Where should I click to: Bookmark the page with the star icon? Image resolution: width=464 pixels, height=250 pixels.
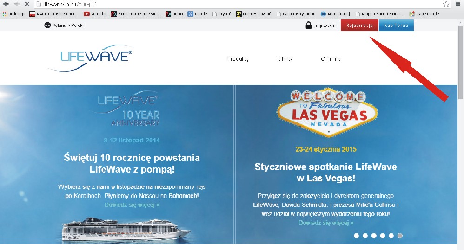pos(446,4)
